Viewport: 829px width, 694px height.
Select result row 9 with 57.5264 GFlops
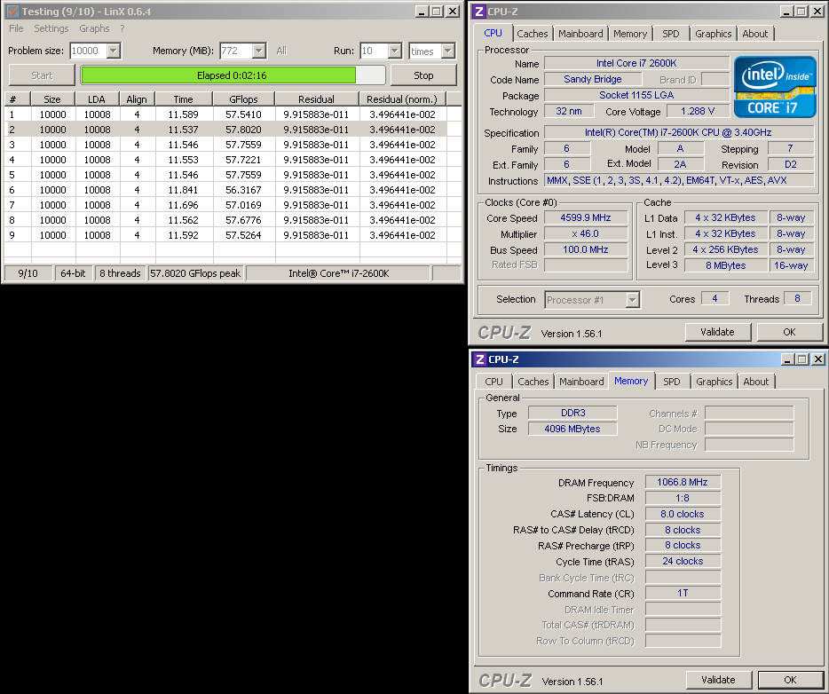226,235
